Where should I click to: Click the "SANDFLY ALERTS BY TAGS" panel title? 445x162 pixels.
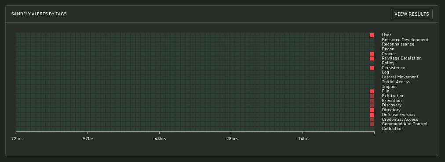(x=39, y=14)
